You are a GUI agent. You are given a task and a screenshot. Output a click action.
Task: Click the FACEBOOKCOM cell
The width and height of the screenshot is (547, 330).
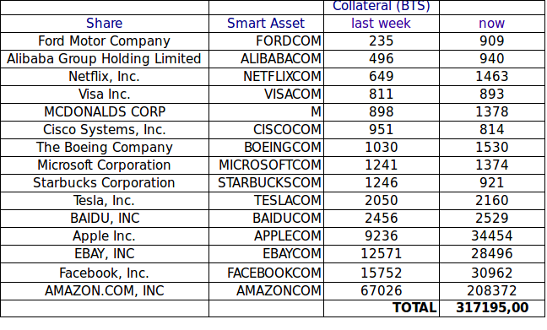click(266, 273)
